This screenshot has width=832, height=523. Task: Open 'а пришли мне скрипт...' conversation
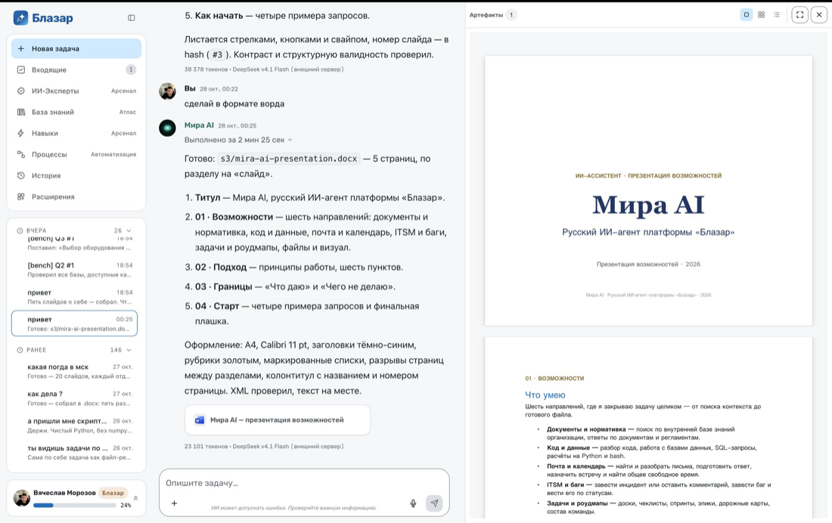click(x=75, y=426)
